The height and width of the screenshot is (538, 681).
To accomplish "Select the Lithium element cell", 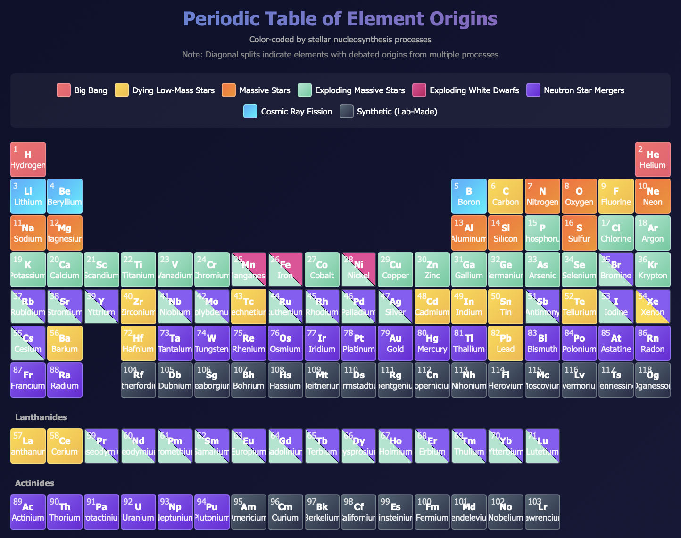I will coord(28,196).
